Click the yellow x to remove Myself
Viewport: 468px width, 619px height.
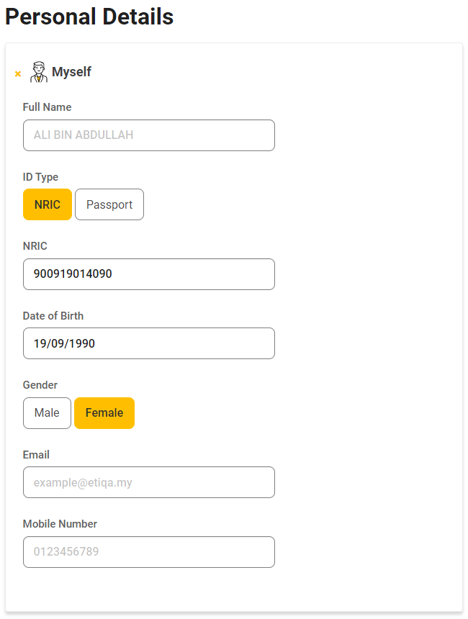coord(17,73)
